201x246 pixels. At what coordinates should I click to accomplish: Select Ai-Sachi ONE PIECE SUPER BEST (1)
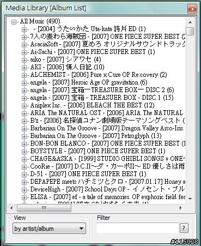coord(93,52)
